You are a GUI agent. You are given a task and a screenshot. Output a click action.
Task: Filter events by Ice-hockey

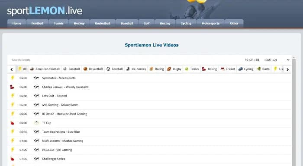click(136, 69)
